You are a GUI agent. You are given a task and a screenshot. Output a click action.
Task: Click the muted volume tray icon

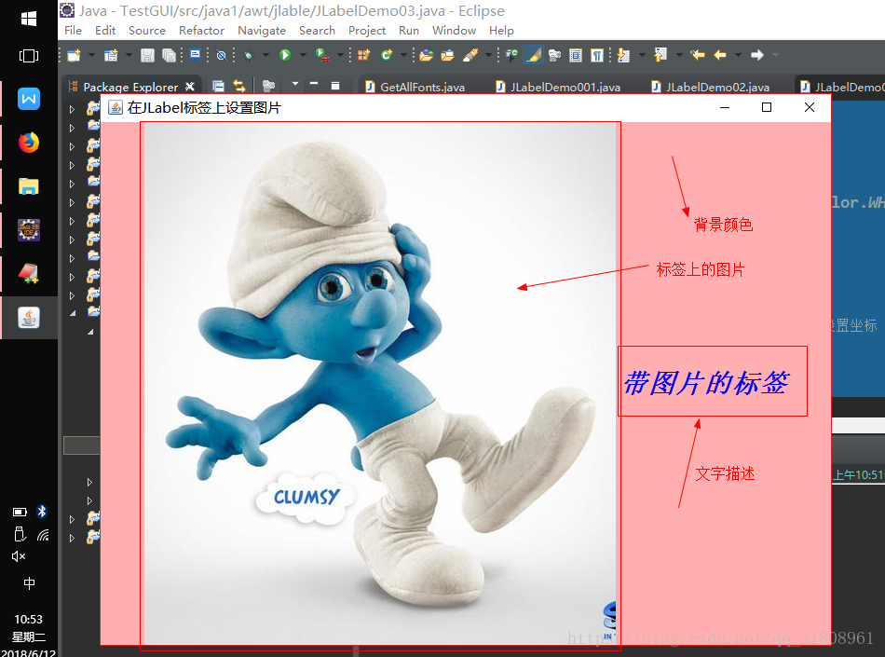19,556
